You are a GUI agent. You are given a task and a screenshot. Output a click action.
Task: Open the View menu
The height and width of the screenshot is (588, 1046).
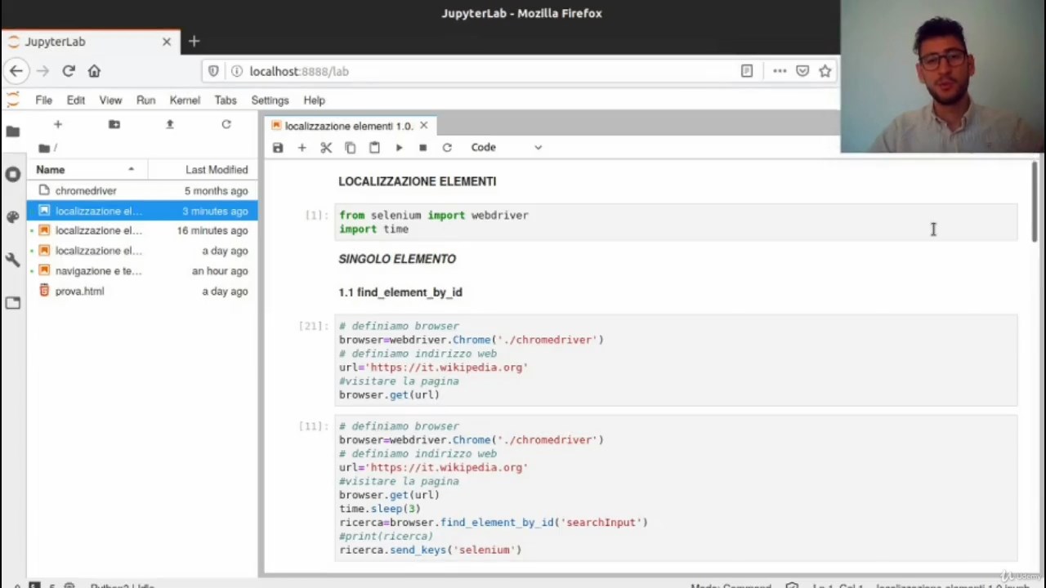click(110, 100)
